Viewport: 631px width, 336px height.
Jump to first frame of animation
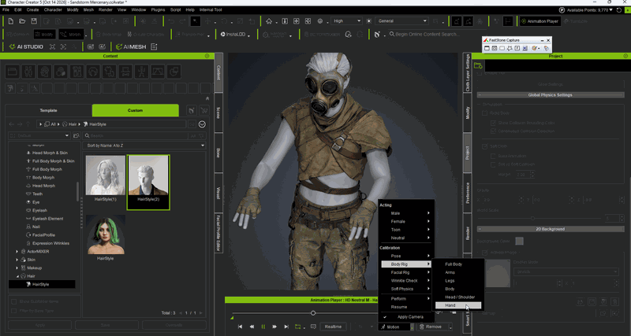[x=241, y=327]
